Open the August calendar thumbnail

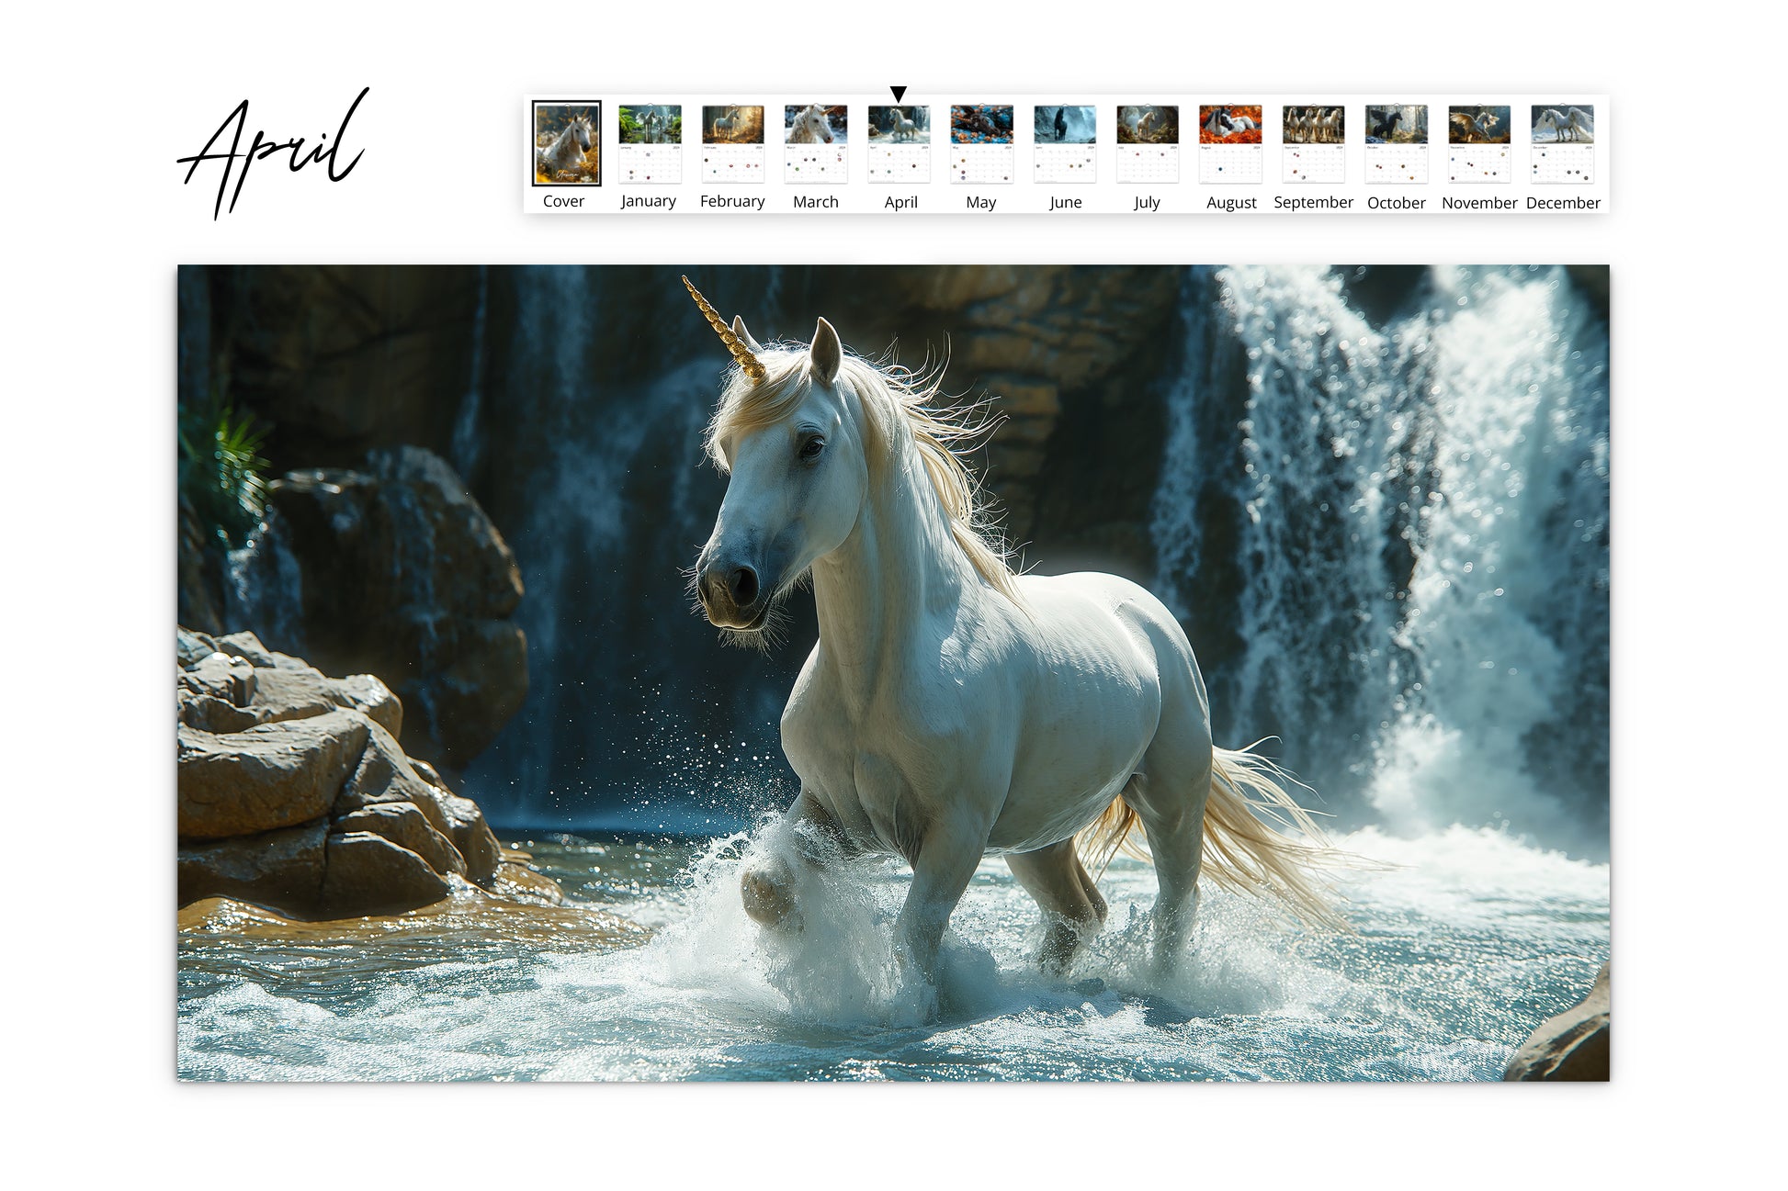click(1230, 144)
